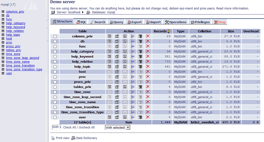Empty icon for help_relation table

(x=140, y=61)
